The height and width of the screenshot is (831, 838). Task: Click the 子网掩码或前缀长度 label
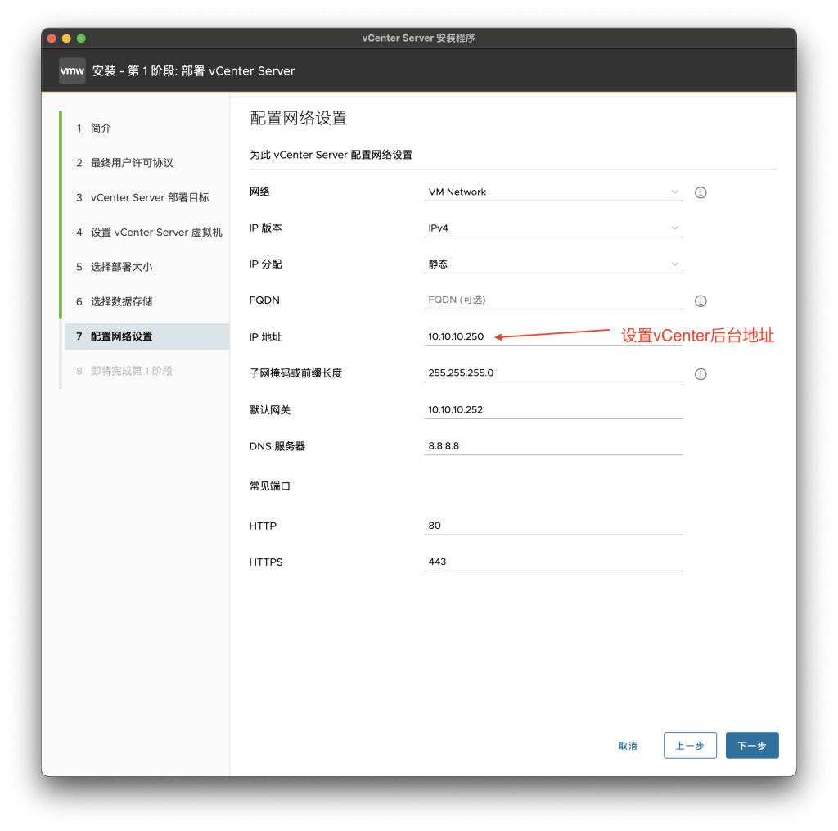point(295,373)
